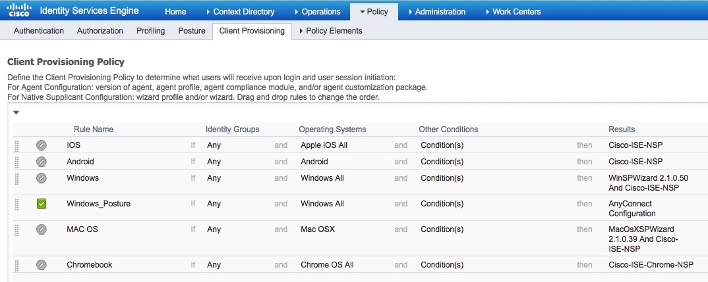Toggle the Android rule status icon
Screen dimensions: 708x282
coord(41,161)
